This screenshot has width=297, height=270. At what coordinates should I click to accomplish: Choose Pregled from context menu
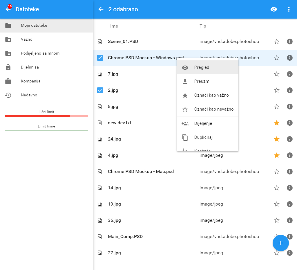pos(208,67)
